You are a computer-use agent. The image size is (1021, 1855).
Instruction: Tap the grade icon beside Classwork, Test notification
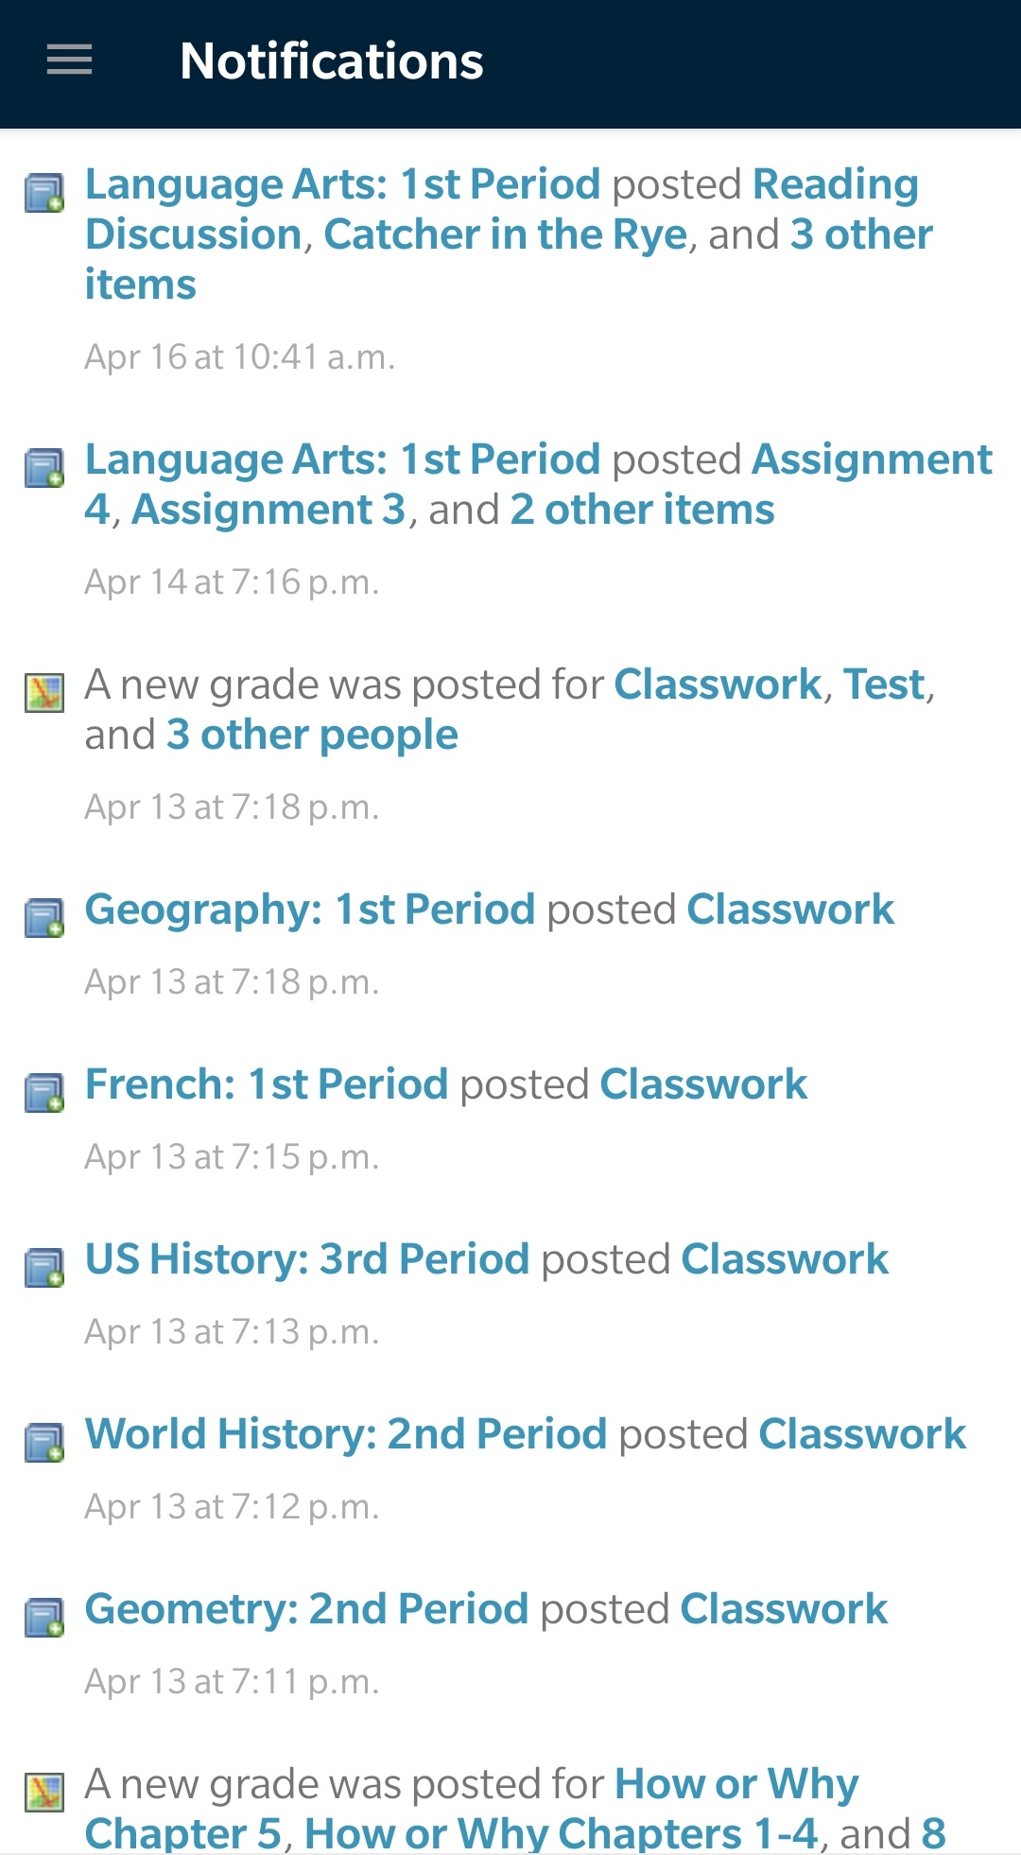point(44,693)
